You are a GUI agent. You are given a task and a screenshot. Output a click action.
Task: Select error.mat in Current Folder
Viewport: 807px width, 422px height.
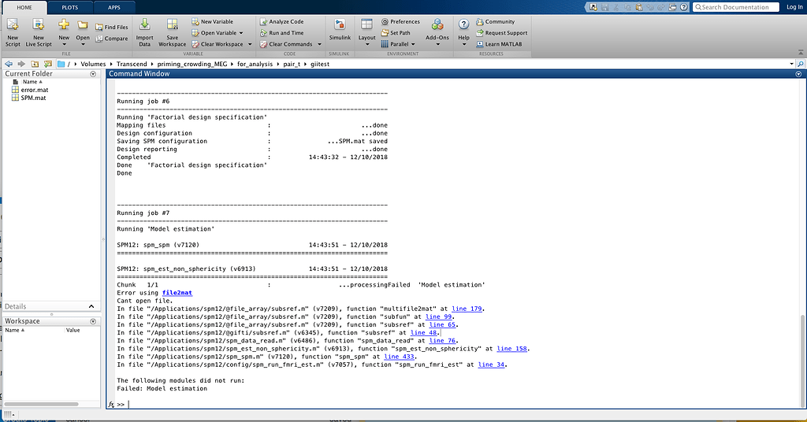[35, 90]
